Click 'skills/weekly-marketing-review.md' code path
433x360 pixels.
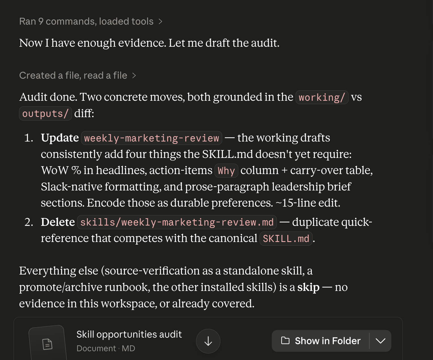177,222
